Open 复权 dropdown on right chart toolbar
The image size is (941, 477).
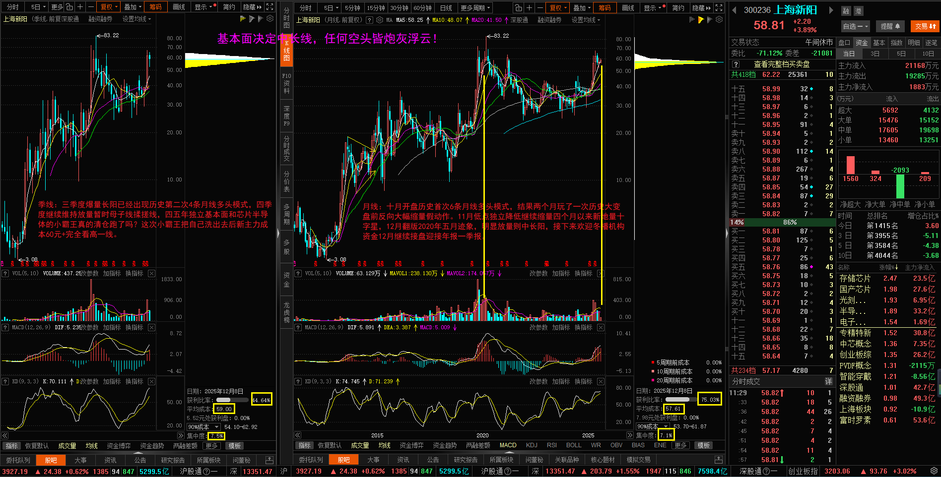click(x=558, y=7)
